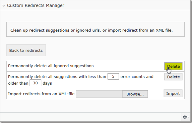Collapse the Custom Redirects Manager gadget chevron
Image resolution: width=192 pixels, height=123 pixels.
(x=4, y=6)
